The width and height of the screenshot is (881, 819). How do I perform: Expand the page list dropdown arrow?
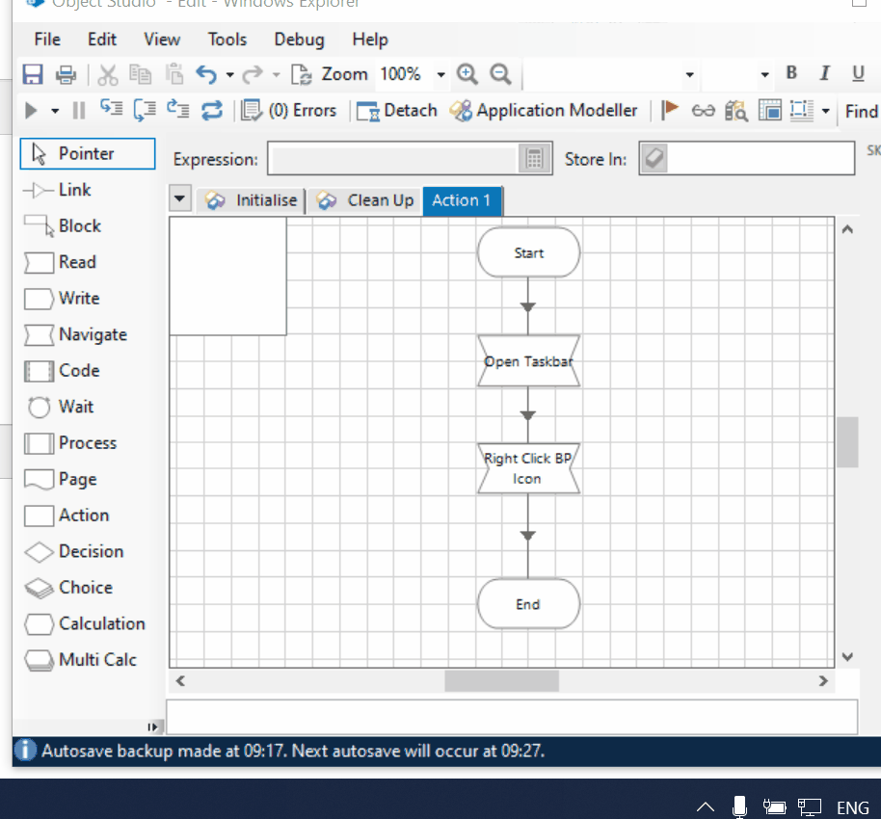(x=179, y=199)
